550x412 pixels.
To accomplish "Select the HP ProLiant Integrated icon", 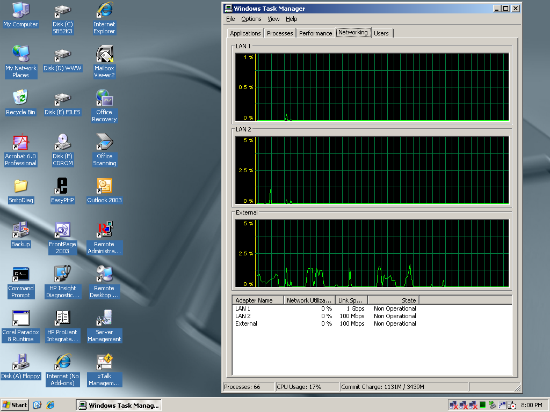I will coord(62,327).
